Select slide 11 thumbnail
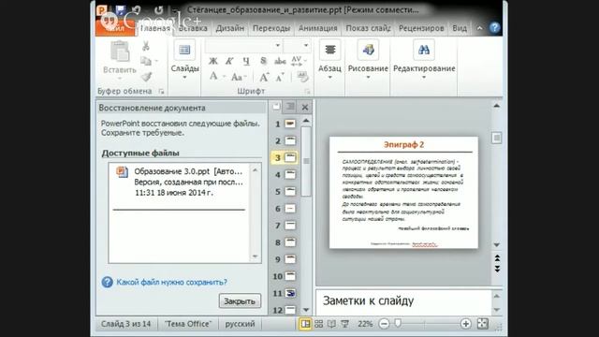This screenshot has width=599, height=337. [x=290, y=293]
